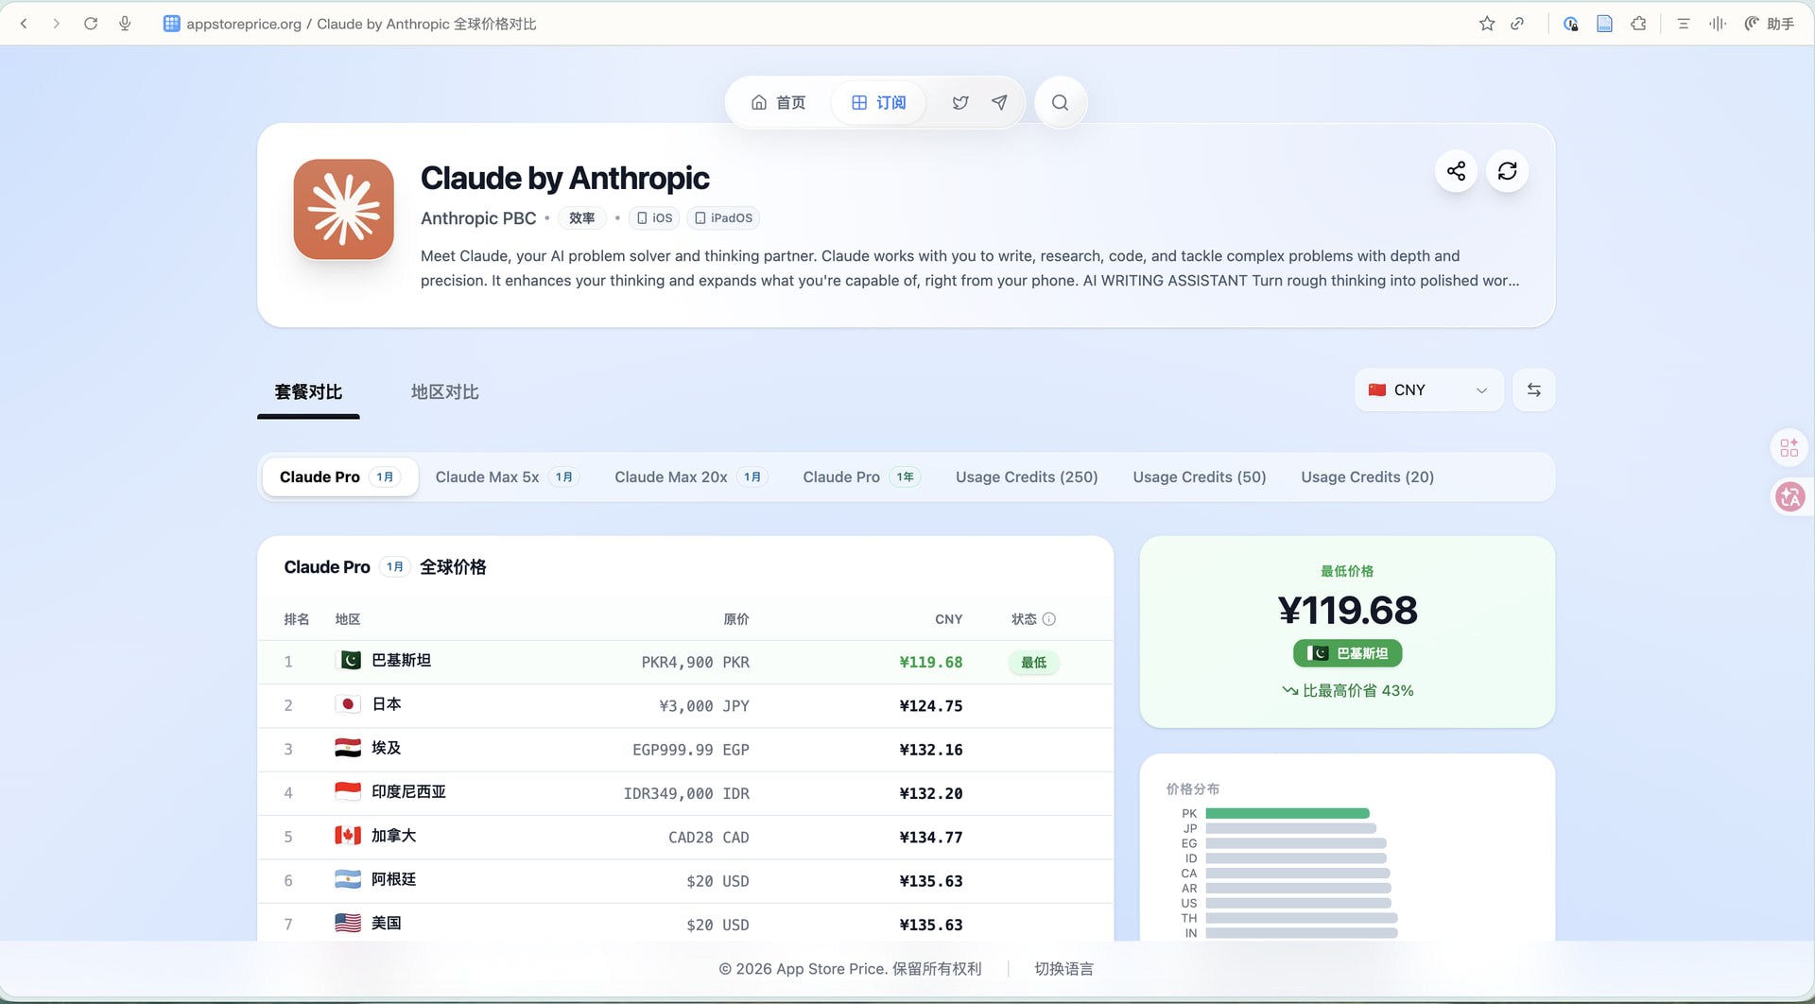
Task: Reload the current browser page
Action: tap(91, 24)
